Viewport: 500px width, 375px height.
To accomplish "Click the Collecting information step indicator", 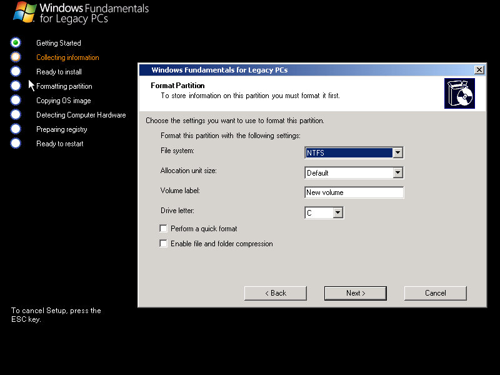I will [16, 57].
